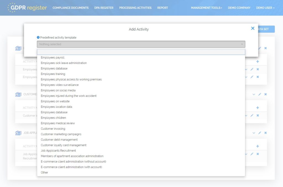Click the plus icon in the Job Applicants section
This screenshot has height=187, width=283.
pos(258,146)
